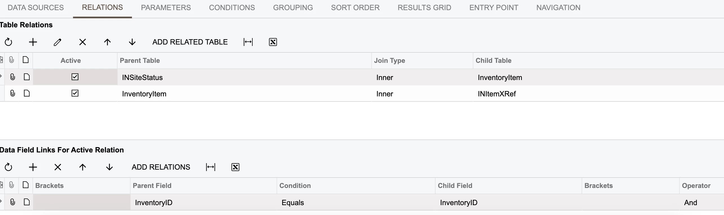The height and width of the screenshot is (215, 724).
Task: Export Data Field Links to Excel
Action: [x=235, y=167]
